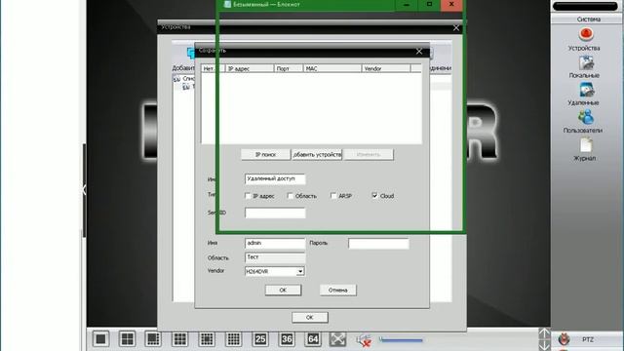Open Локальные settings icon
Viewport: 624px width, 351px height.
[586, 62]
